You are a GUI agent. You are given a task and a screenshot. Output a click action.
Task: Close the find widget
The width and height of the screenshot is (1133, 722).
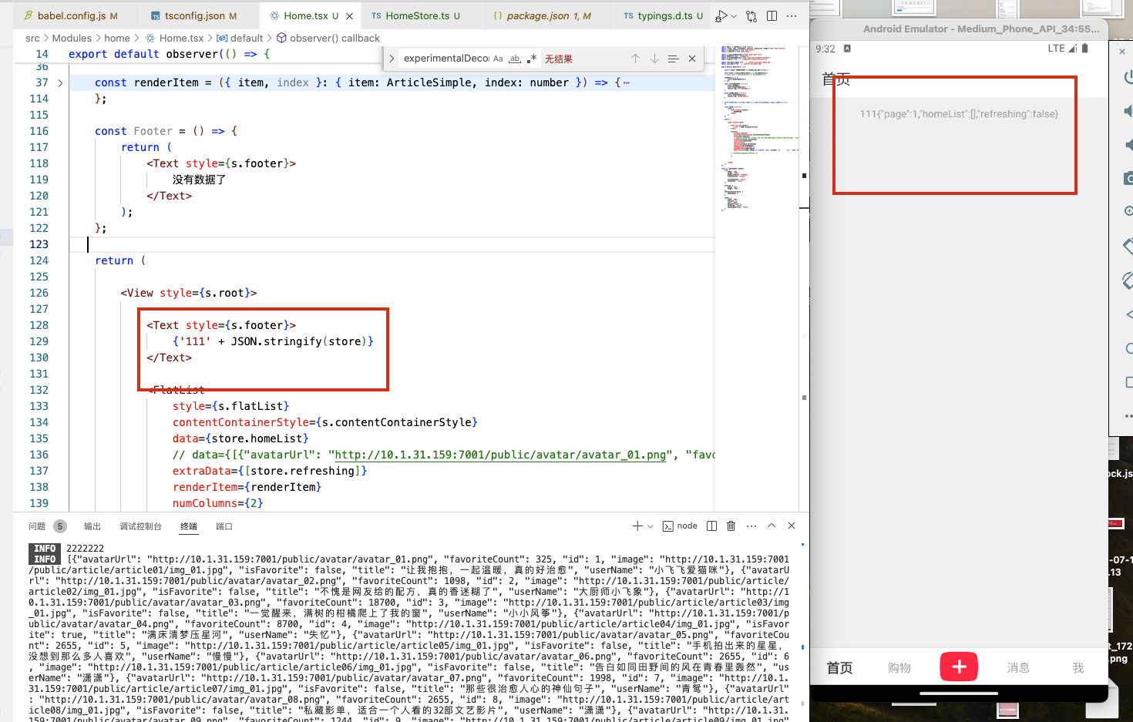(692, 59)
